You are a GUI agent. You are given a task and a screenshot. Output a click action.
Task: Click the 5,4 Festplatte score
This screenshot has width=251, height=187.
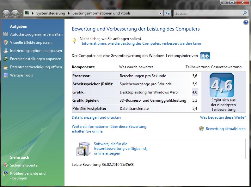coord(195,109)
